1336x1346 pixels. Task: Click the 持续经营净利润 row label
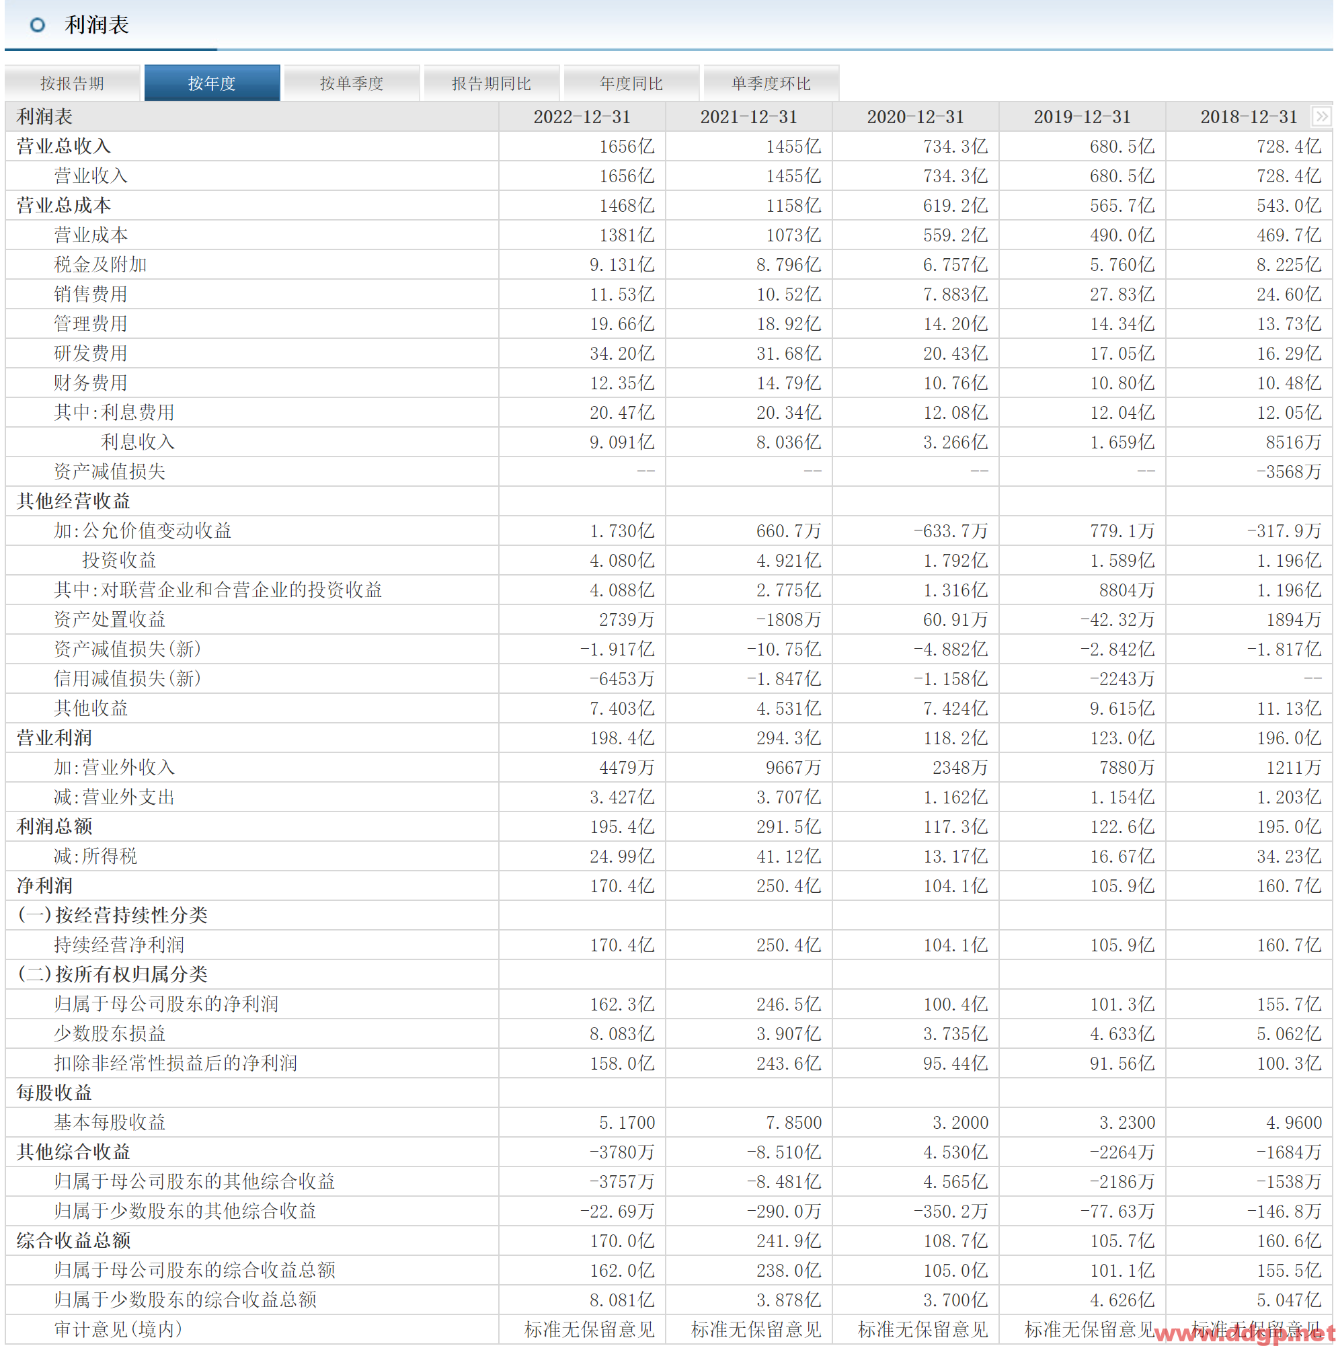pos(119,945)
